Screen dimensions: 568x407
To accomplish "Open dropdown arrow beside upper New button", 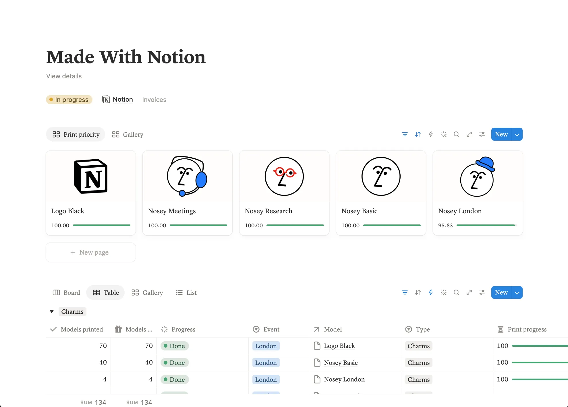I will click(517, 134).
